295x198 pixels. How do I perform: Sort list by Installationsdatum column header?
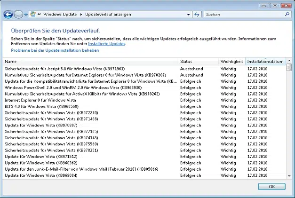pos(265,62)
